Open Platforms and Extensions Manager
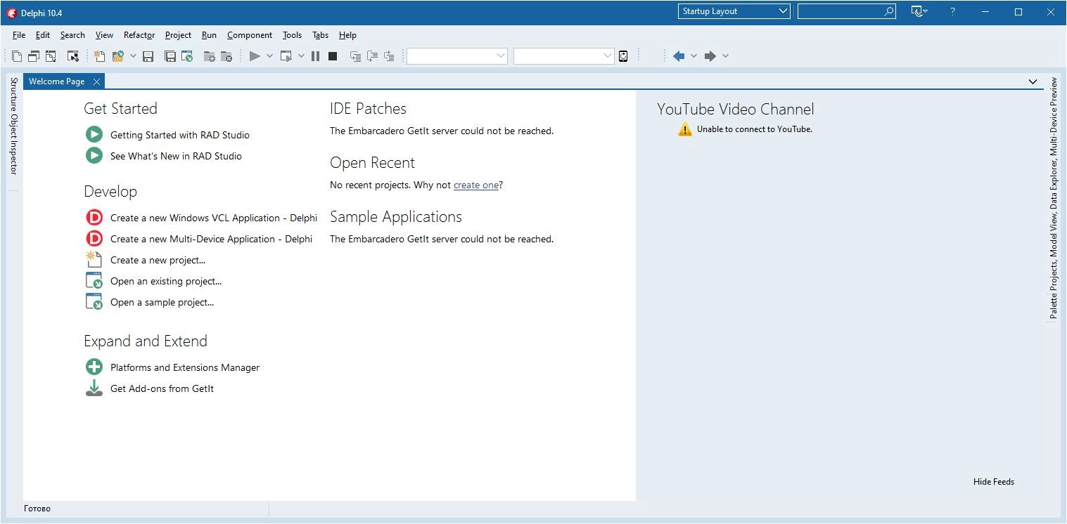 coord(185,367)
